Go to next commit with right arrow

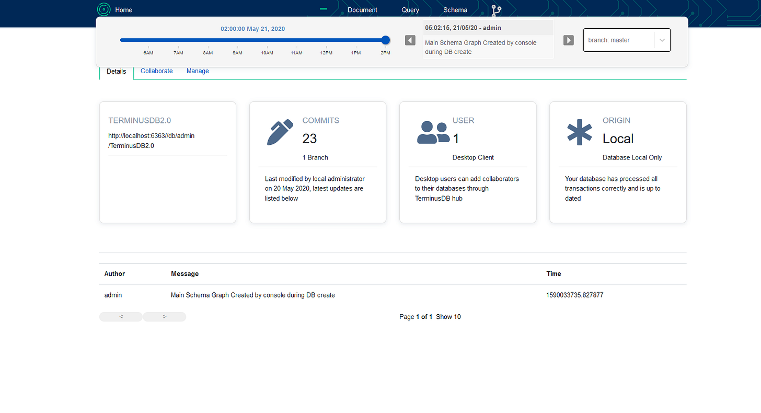tap(569, 40)
